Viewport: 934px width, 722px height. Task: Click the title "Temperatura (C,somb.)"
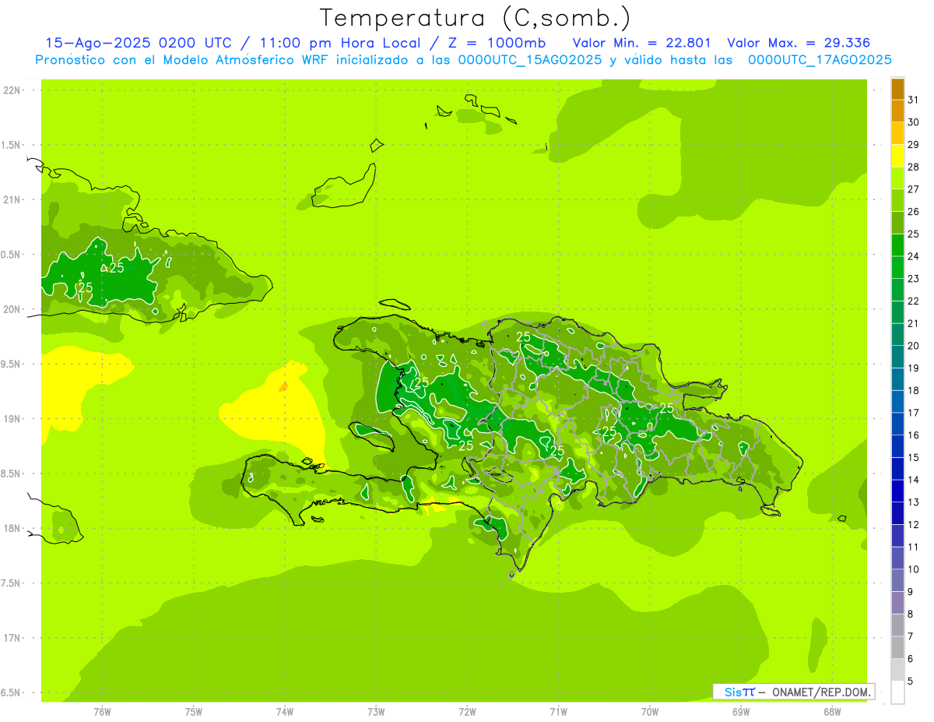[x=475, y=18]
